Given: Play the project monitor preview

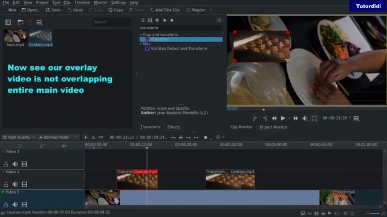Looking at the screenshot, I should [x=283, y=118].
